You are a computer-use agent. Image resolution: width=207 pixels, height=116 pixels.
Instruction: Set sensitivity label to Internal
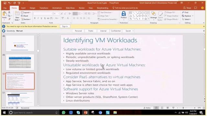(x=103, y=31)
